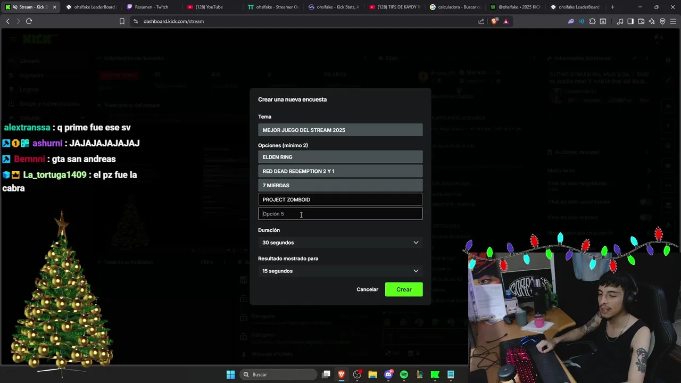The height and width of the screenshot is (383, 681).
Task: Open site settings icon beside the URL
Action: click(136, 21)
